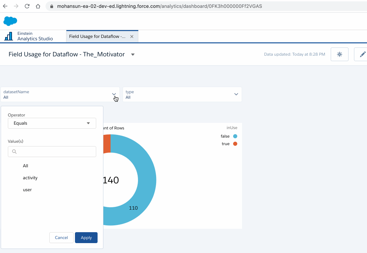
Task: Apply the datasetName filter selection
Action: [x=86, y=238]
